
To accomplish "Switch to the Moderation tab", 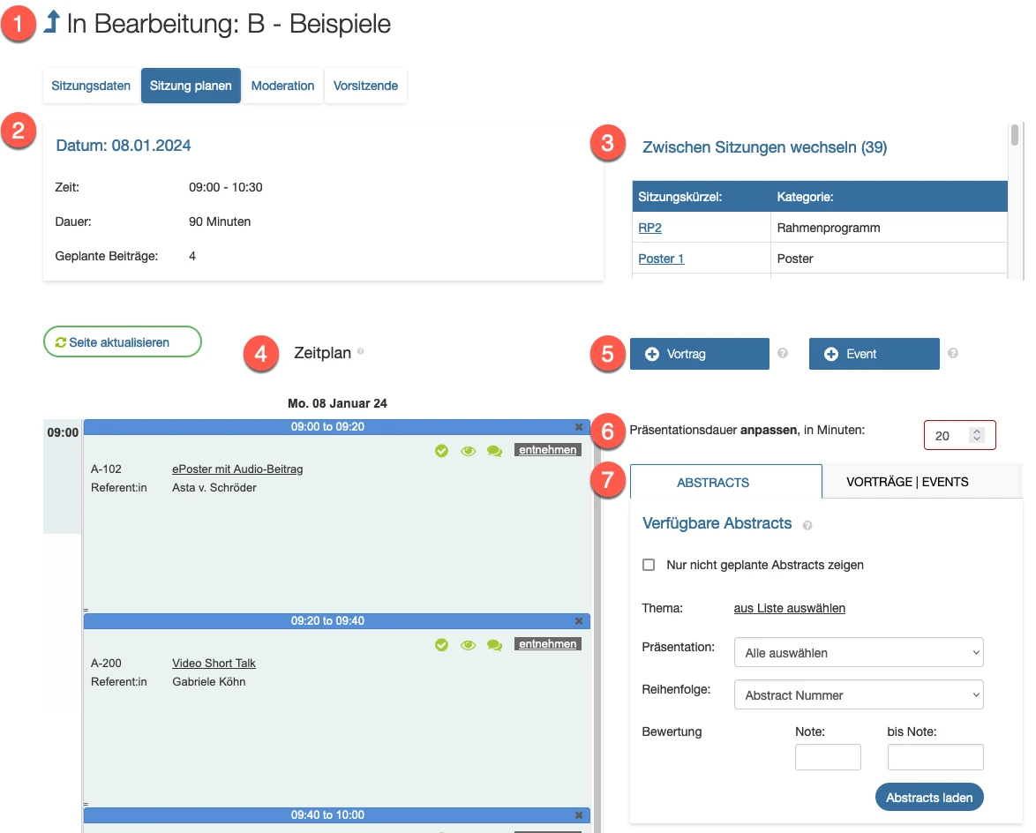I will coord(282,86).
